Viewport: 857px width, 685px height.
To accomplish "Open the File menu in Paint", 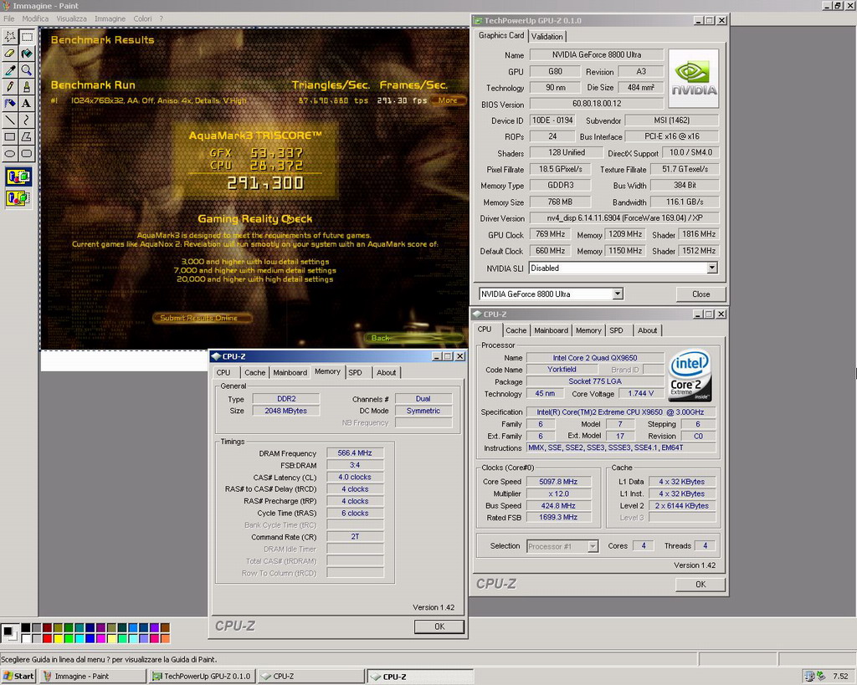I will [8, 18].
